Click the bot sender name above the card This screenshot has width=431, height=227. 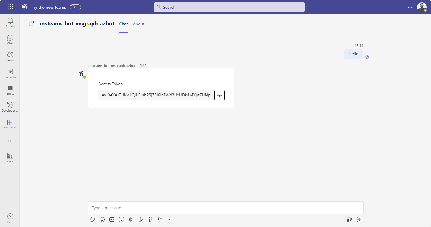click(112, 65)
